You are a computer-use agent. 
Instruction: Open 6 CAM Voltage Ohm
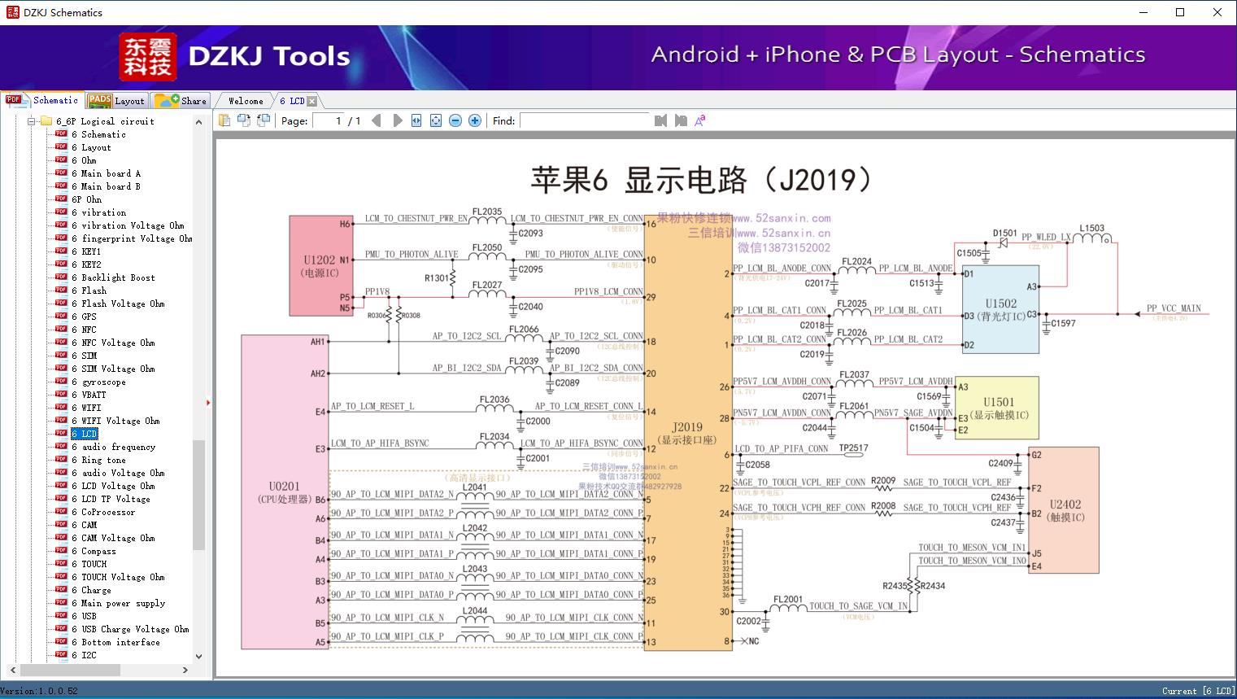[x=113, y=538]
